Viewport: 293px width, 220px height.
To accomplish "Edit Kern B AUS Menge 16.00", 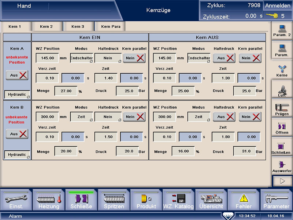I will [x=183, y=151].
